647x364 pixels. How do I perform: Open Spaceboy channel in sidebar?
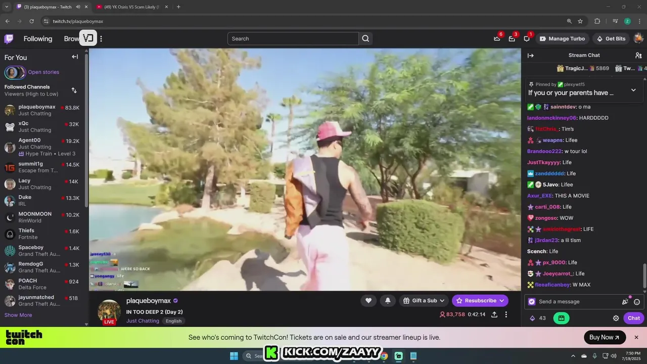(42, 250)
